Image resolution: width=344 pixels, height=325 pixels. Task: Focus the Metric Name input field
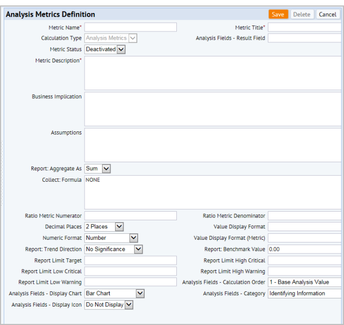coord(131,27)
